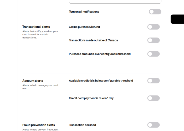184x131 pixels.
Task: Click the "Purchase amount is over configurable threshold" label
Action: (100, 54)
